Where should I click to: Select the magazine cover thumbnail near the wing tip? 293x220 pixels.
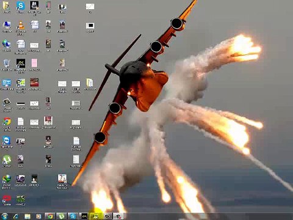[x=62, y=179]
